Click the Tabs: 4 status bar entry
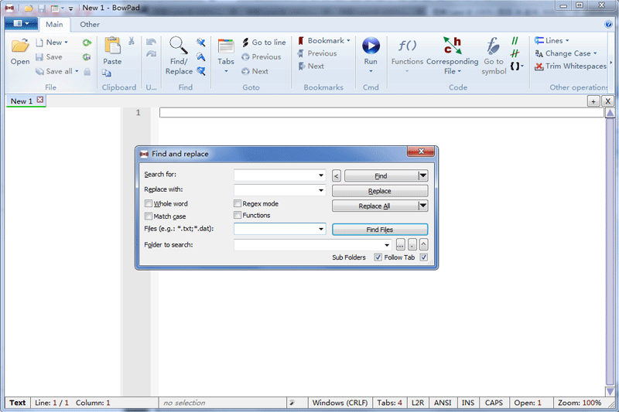 pos(389,403)
